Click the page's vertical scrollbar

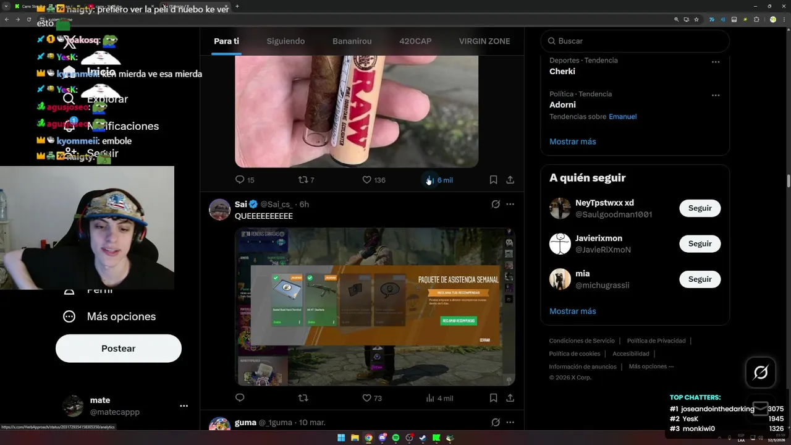point(788,181)
